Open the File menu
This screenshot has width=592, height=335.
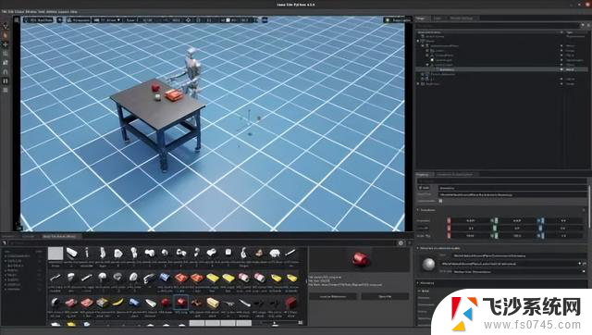4,12
